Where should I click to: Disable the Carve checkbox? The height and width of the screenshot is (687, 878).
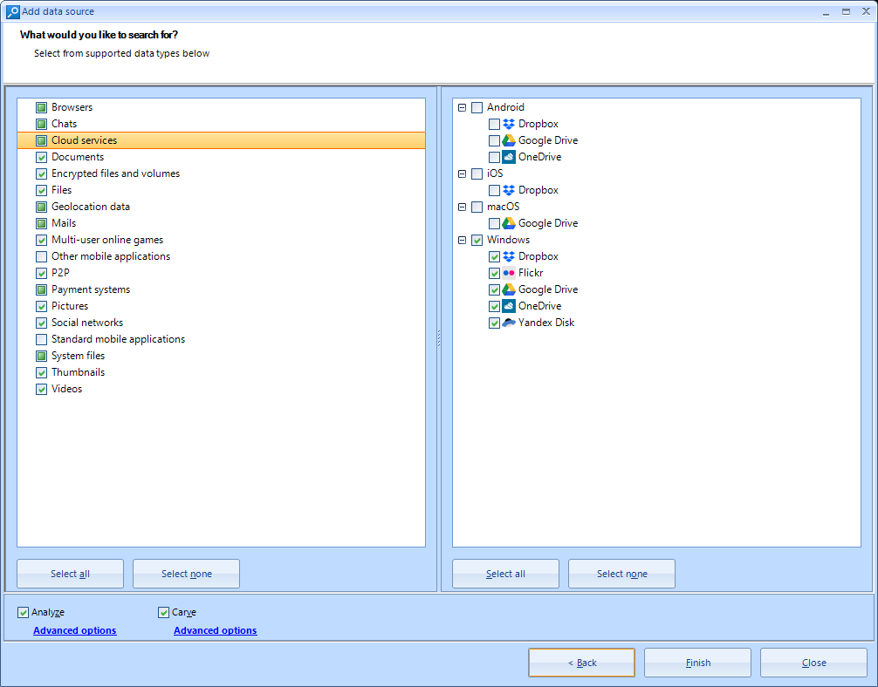[163, 612]
